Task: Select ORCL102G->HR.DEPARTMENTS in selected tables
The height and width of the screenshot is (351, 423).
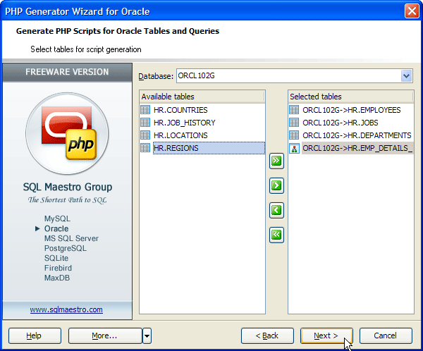Action: coord(357,135)
